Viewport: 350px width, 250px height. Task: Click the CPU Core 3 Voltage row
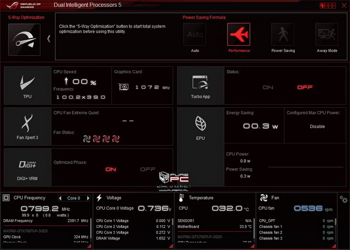click(x=133, y=232)
